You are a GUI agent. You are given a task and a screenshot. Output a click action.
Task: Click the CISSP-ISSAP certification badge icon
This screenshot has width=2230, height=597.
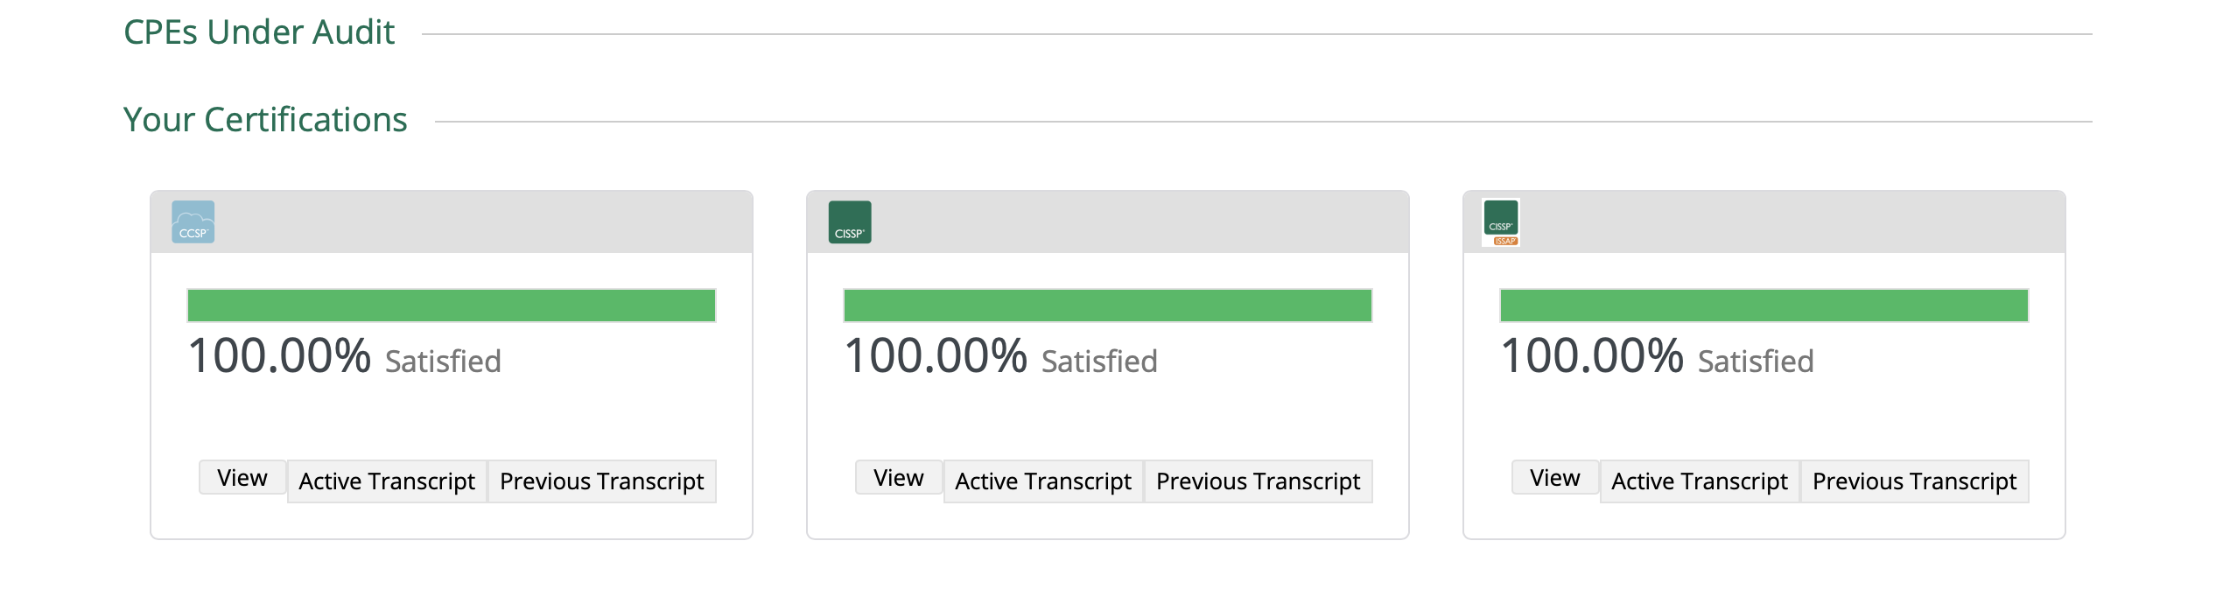[1501, 222]
